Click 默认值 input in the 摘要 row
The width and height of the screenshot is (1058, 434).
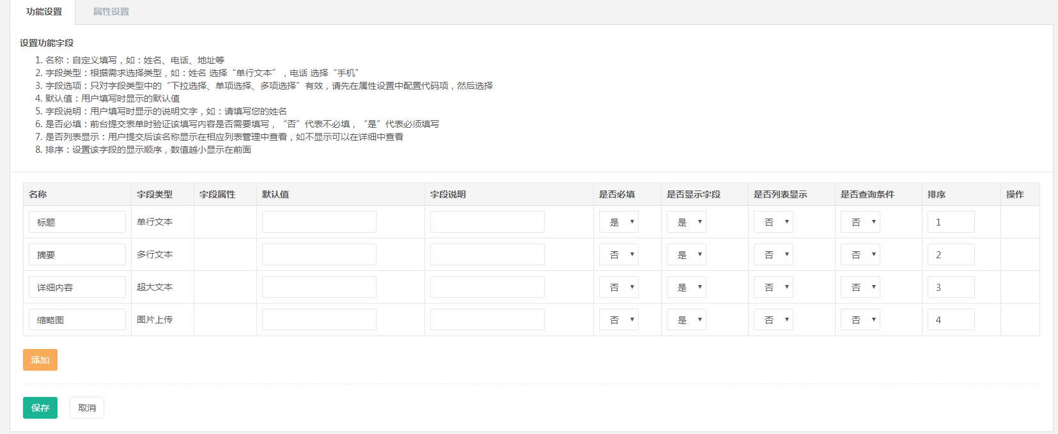[319, 254]
